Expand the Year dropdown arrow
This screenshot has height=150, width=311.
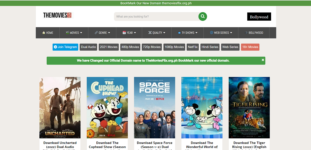pos(135,33)
